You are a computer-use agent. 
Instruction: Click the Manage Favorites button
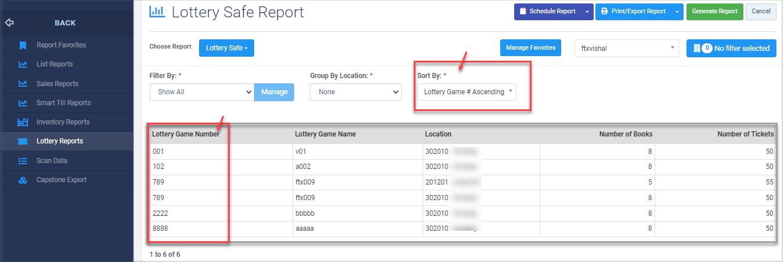(530, 47)
